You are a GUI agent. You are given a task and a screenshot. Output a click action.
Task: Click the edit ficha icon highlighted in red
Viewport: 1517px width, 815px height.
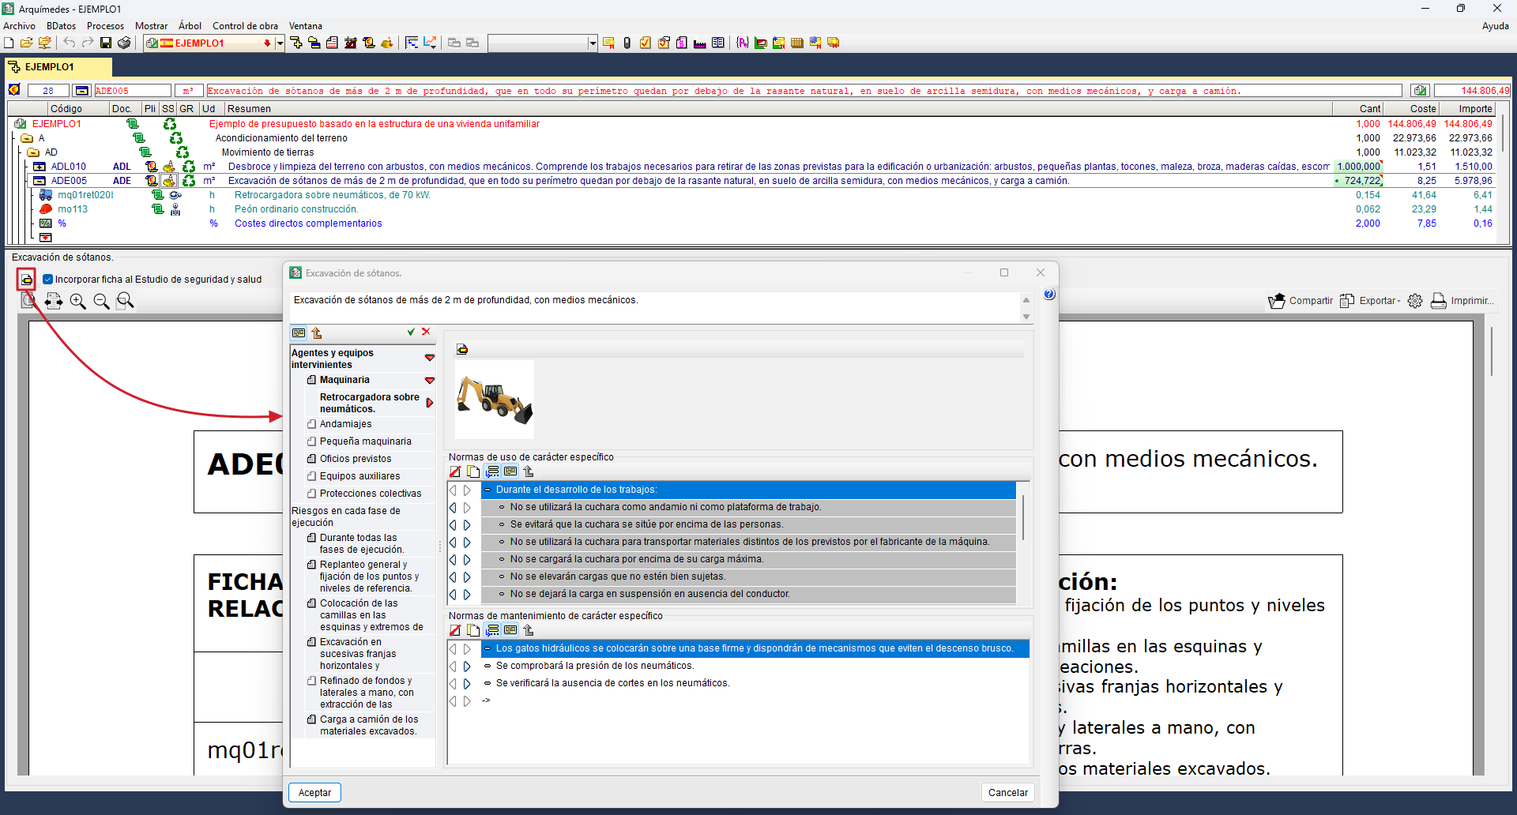pos(27,280)
